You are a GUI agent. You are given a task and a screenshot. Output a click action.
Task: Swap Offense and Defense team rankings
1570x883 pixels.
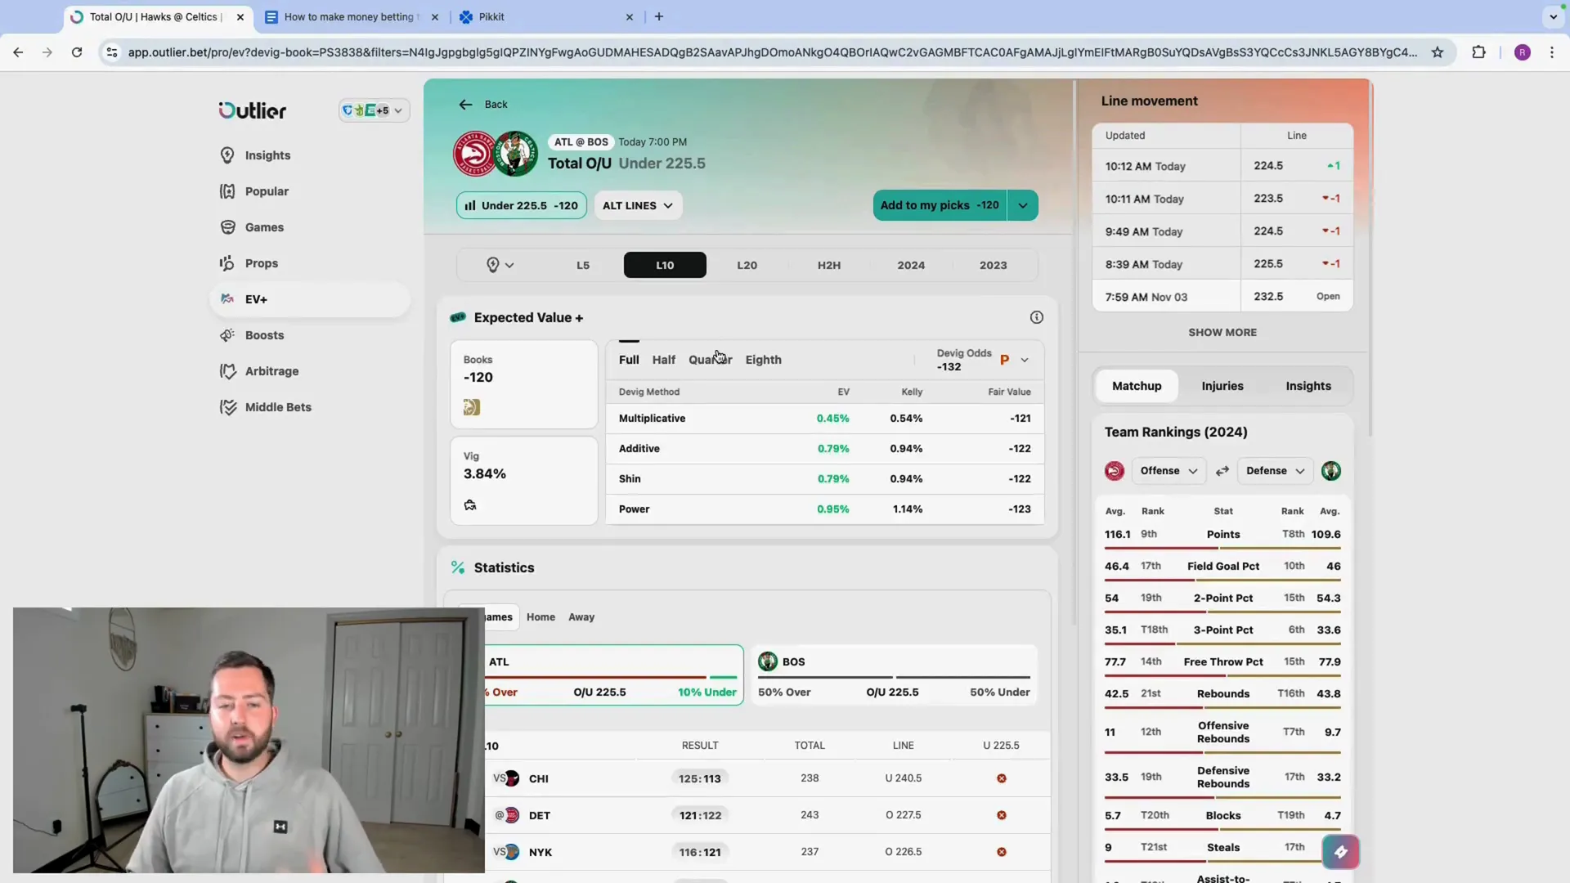pos(1222,471)
